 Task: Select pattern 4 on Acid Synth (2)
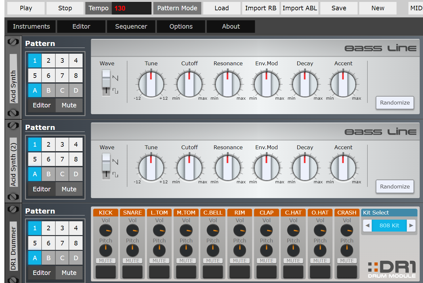[76, 144]
